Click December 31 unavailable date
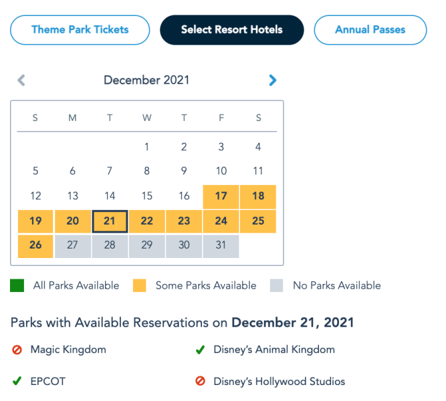The width and height of the screenshot is (446, 401). tap(221, 245)
